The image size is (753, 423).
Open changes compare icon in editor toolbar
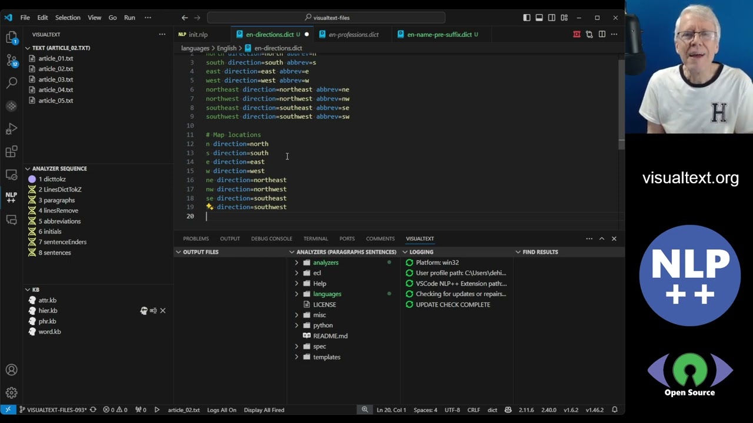pyautogui.click(x=589, y=35)
